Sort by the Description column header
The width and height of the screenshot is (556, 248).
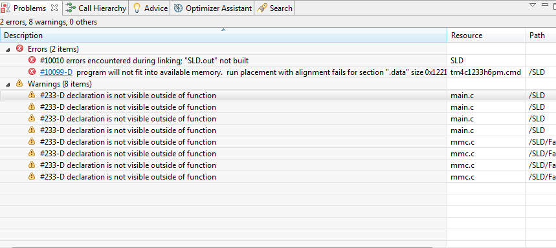coord(223,36)
